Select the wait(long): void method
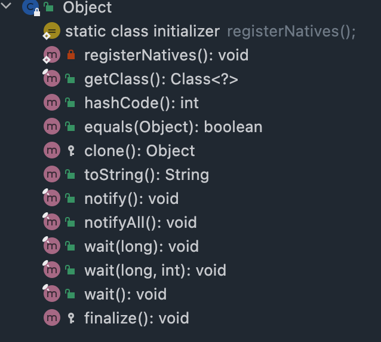Screen dimensions: 381x342 (142, 246)
